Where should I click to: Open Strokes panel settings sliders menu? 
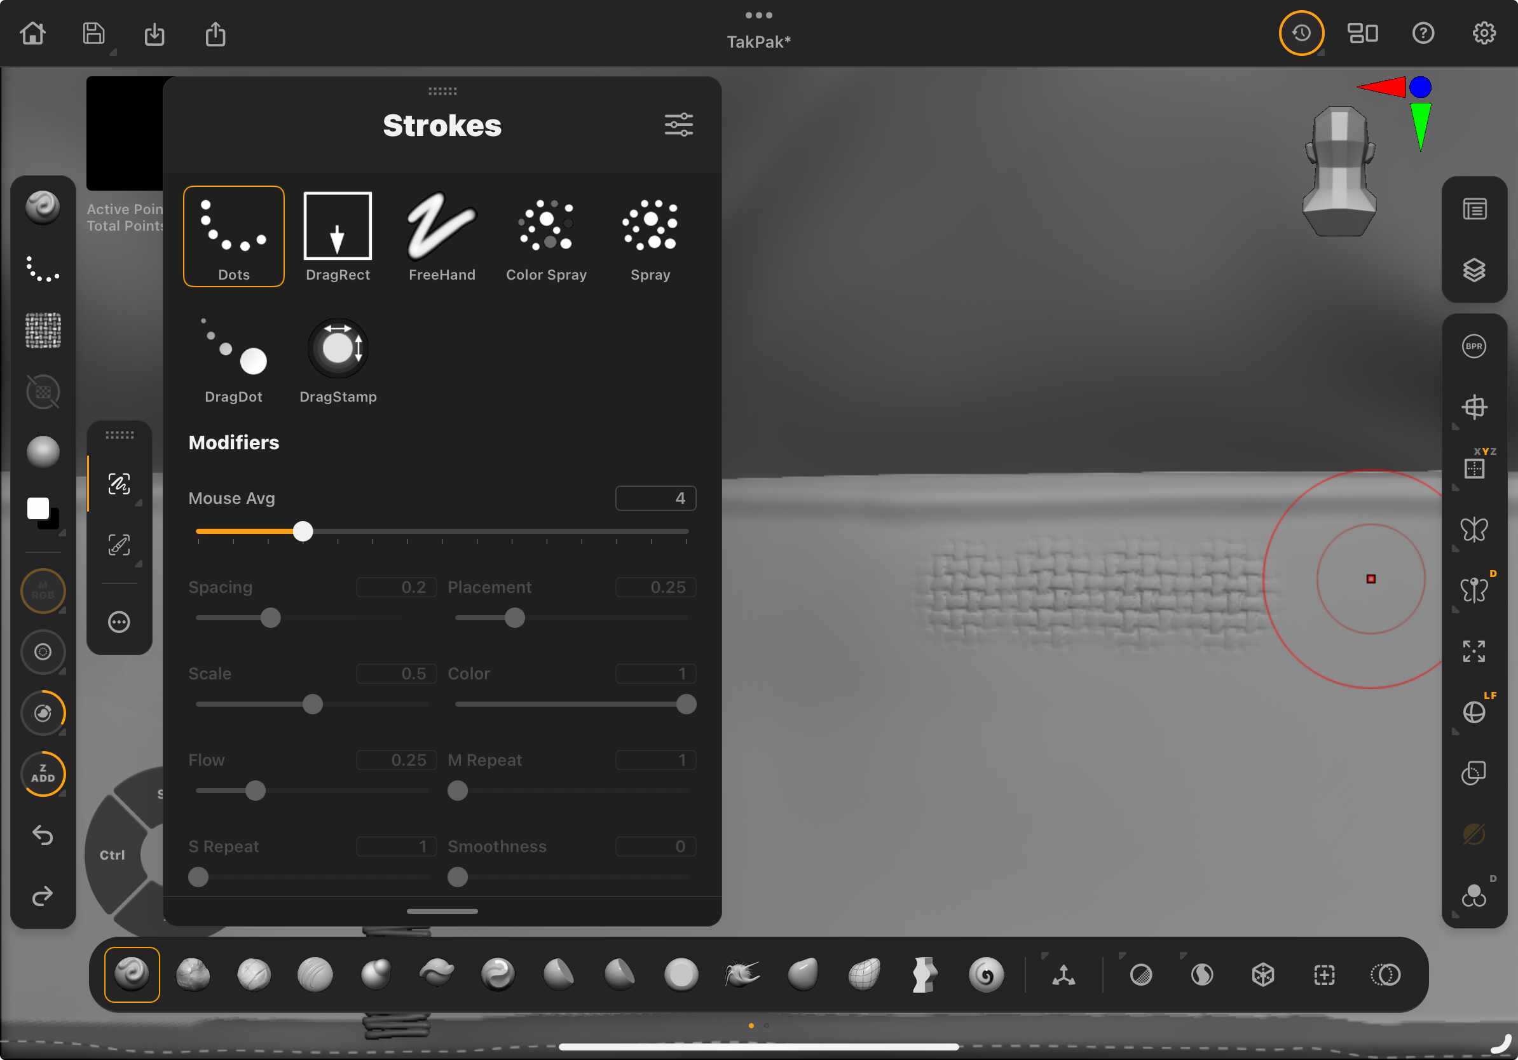678,125
